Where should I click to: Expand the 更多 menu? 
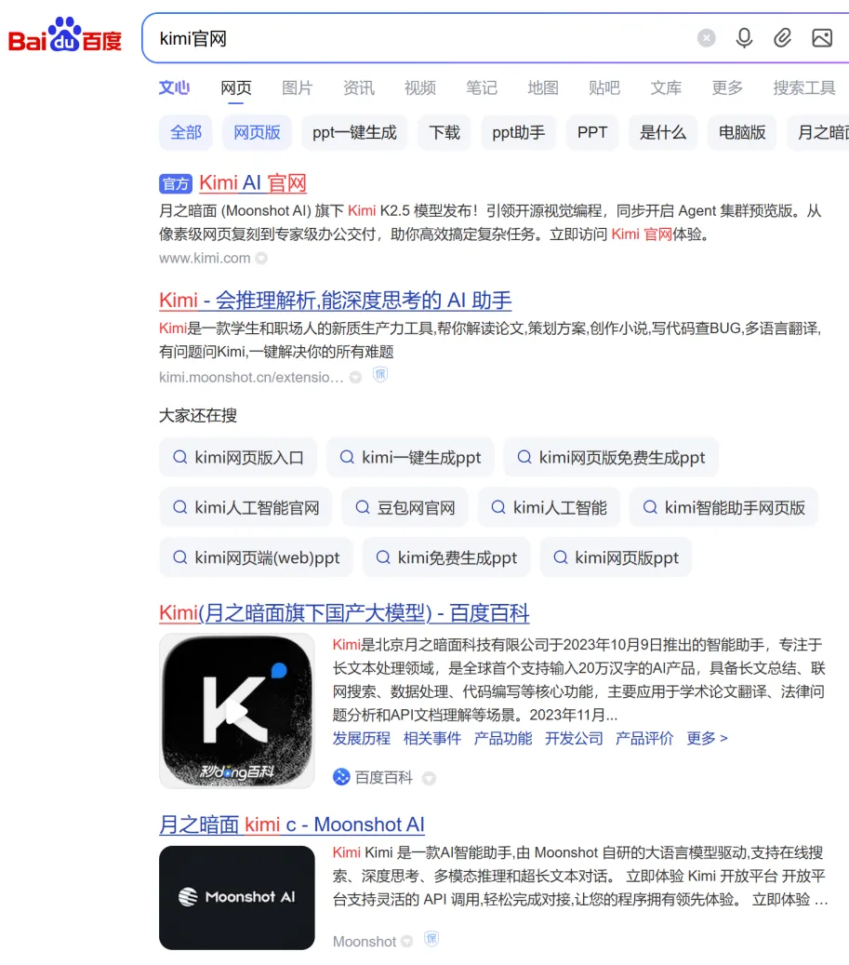pyautogui.click(x=727, y=87)
